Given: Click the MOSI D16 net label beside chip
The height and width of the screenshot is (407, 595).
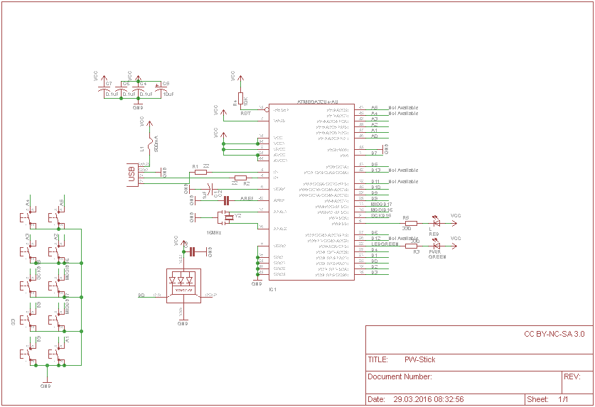Looking at the screenshot, I should 381,210.
